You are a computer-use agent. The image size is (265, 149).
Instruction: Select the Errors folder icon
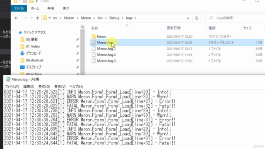pos(94,36)
